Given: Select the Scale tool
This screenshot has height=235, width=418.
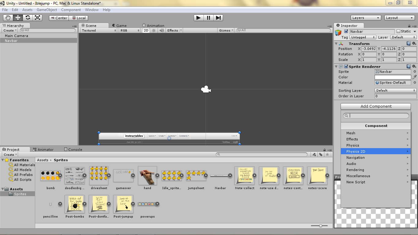Looking at the screenshot, I should pos(37,18).
